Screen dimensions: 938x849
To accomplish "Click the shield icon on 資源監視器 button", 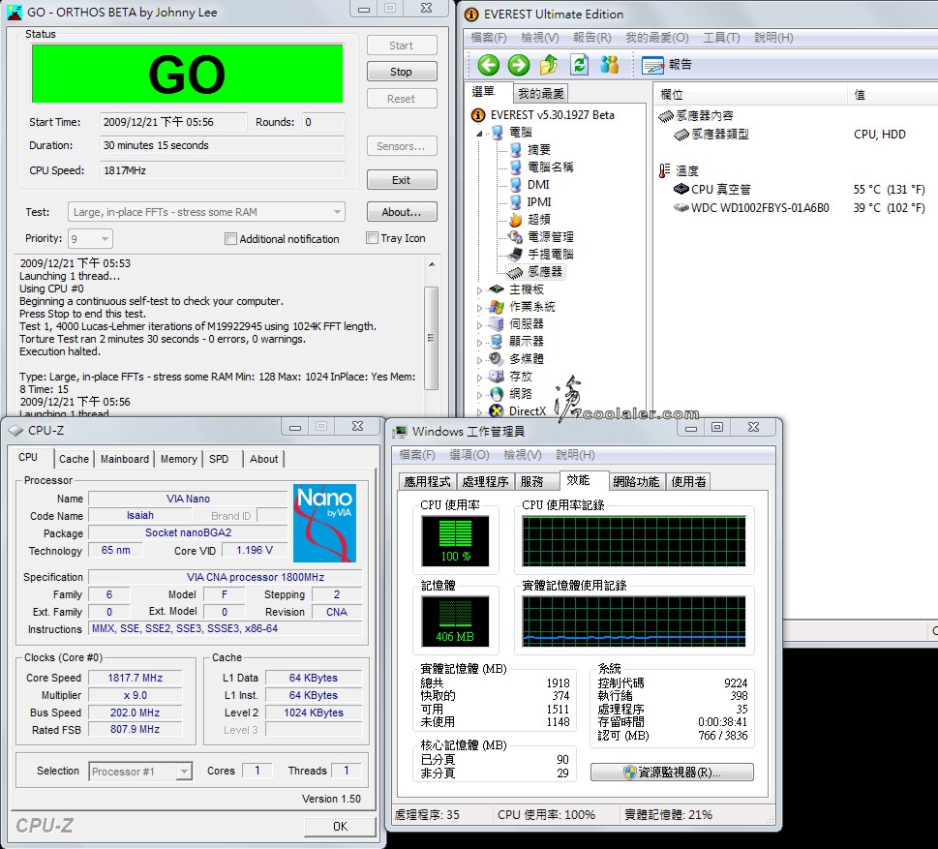I will click(629, 772).
